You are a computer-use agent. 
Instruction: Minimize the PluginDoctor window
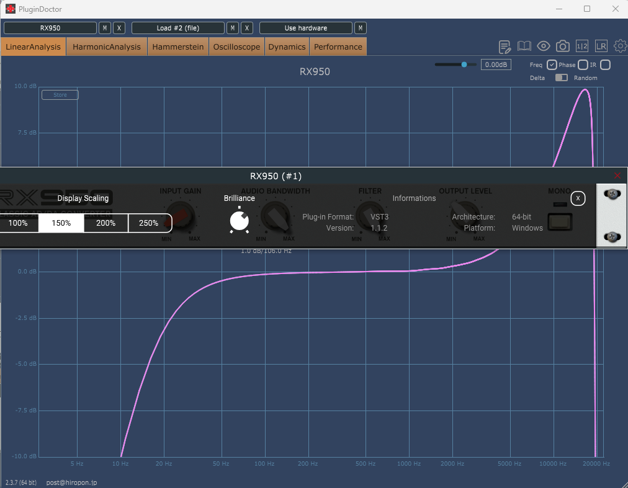(559, 9)
